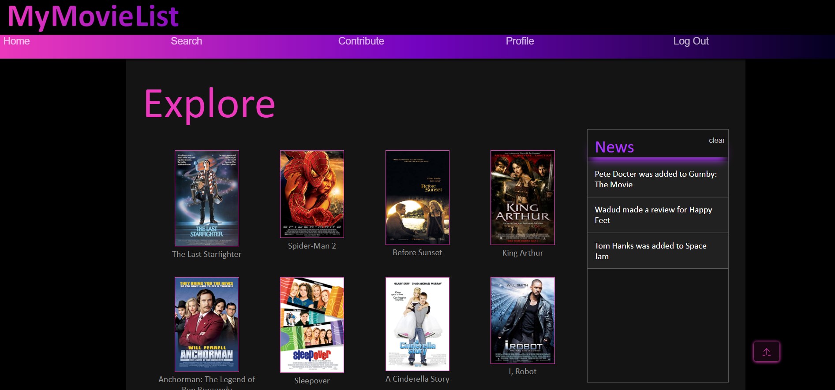Click the Spider-Man 2 title text

[312, 246]
